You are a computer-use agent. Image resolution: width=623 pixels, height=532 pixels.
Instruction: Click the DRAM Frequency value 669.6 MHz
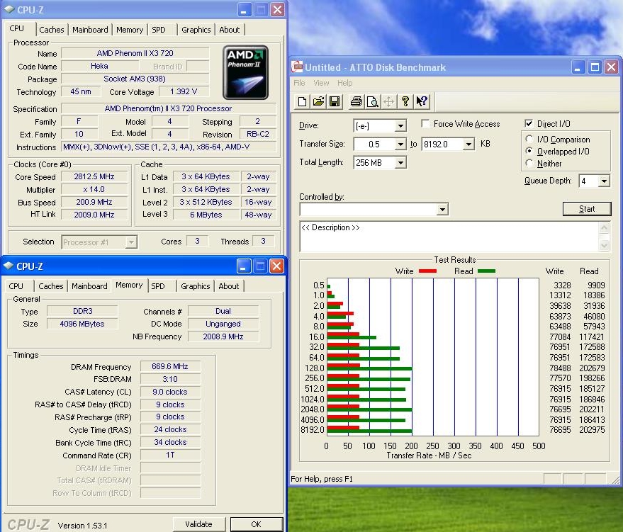pyautogui.click(x=170, y=366)
